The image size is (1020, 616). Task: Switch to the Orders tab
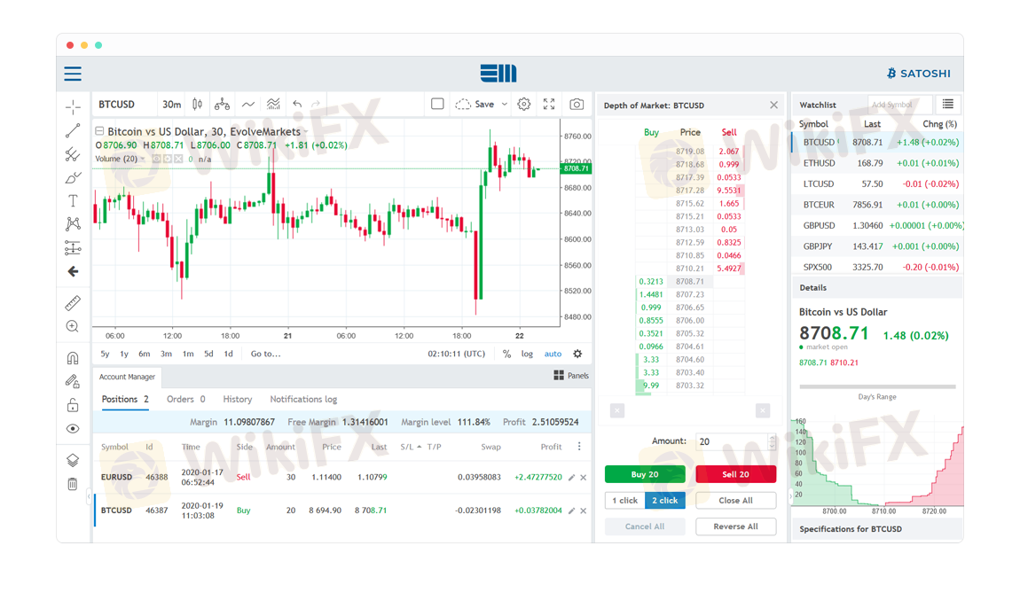(185, 400)
